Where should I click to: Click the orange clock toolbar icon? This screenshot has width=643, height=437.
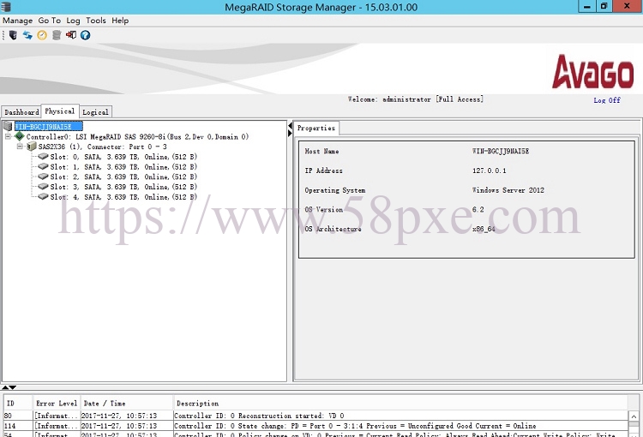coord(42,35)
